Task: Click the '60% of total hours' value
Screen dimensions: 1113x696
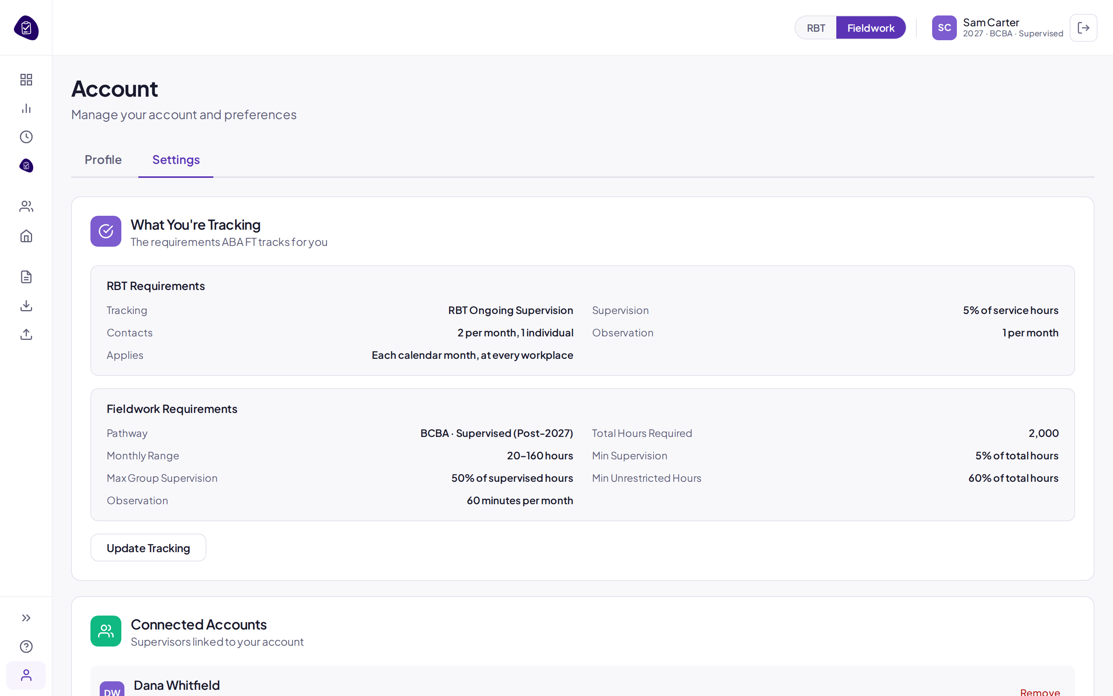Action: point(1013,478)
